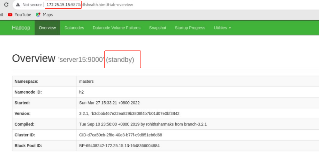Select the Cluster ID value CID-d7ca50cb
Image resolution: width=319 pixels, height=155 pixels.
[x=120, y=135]
